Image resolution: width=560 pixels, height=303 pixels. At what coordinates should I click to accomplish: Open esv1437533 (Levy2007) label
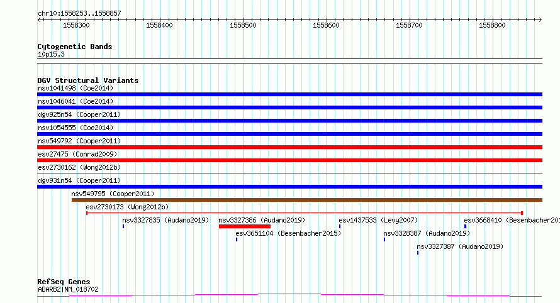pos(378,220)
